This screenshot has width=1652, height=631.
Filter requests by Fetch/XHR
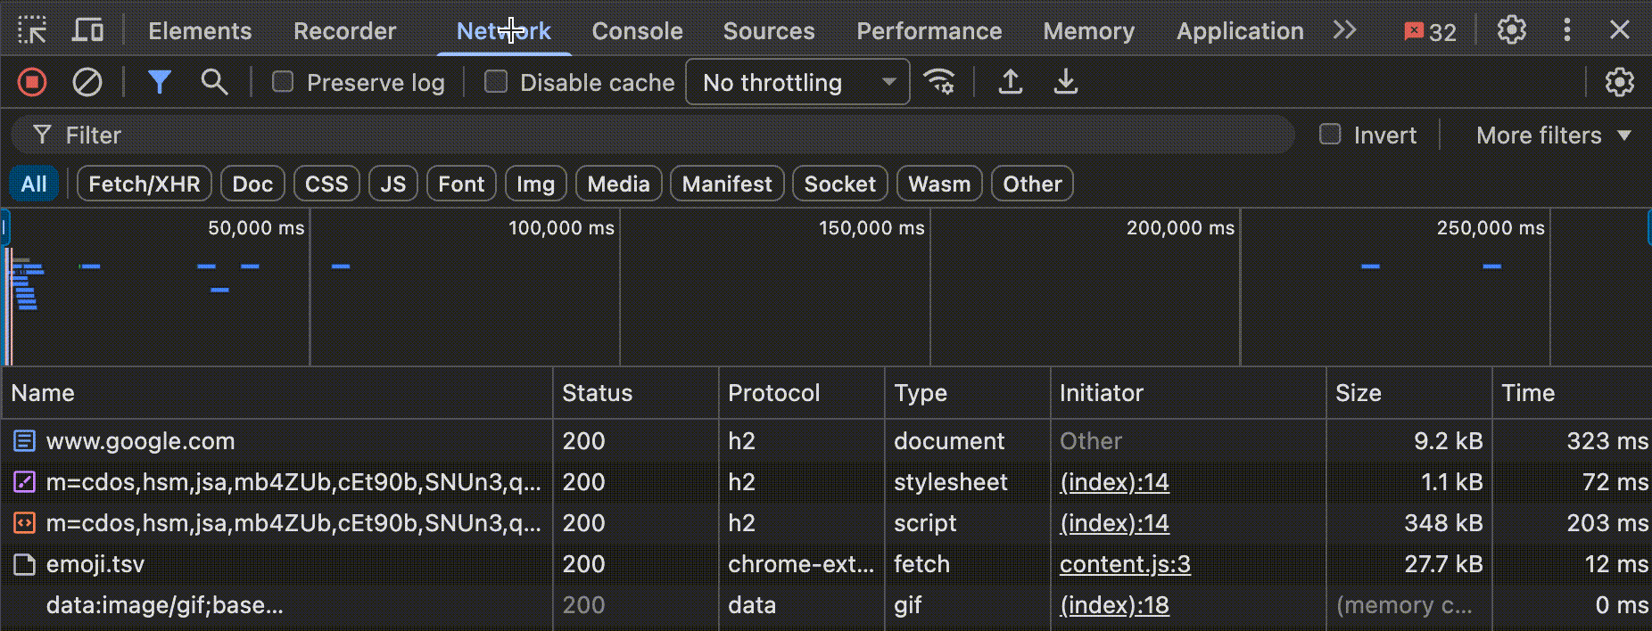click(x=145, y=184)
